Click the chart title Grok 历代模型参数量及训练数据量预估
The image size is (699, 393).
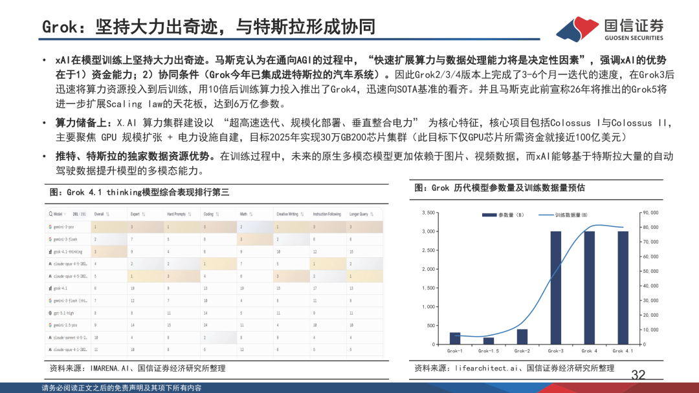[499, 188]
